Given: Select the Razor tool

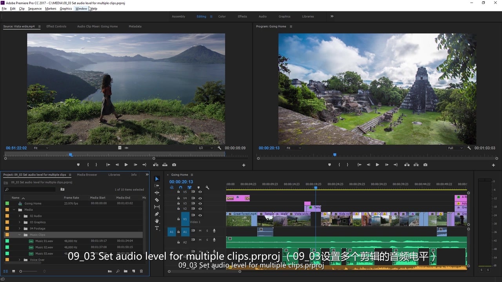Looking at the screenshot, I should tap(157, 200).
